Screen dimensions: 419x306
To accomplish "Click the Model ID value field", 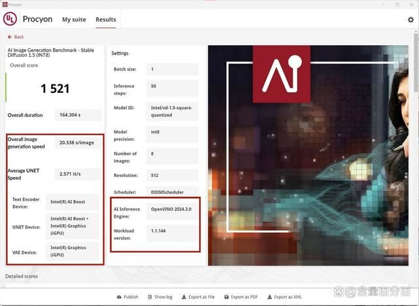I will point(172,110).
